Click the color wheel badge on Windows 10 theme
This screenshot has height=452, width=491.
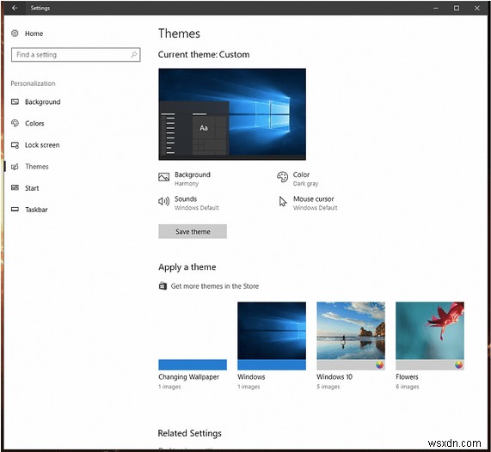point(379,364)
